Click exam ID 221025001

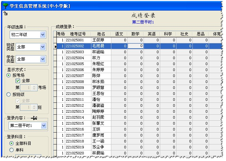tap(75, 40)
